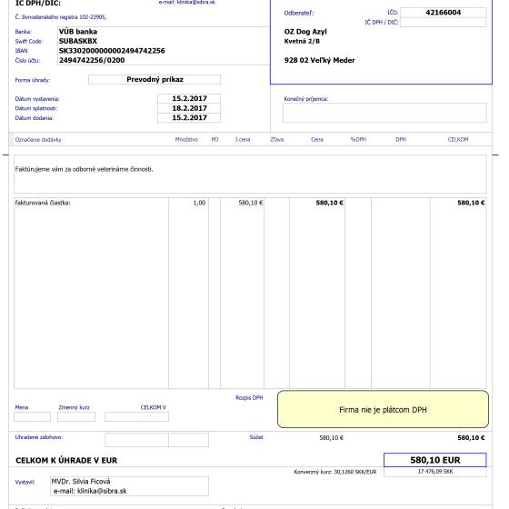This screenshot has width=509, height=509.
Task: Click the Rozpis DPH label
Action: coord(249,398)
